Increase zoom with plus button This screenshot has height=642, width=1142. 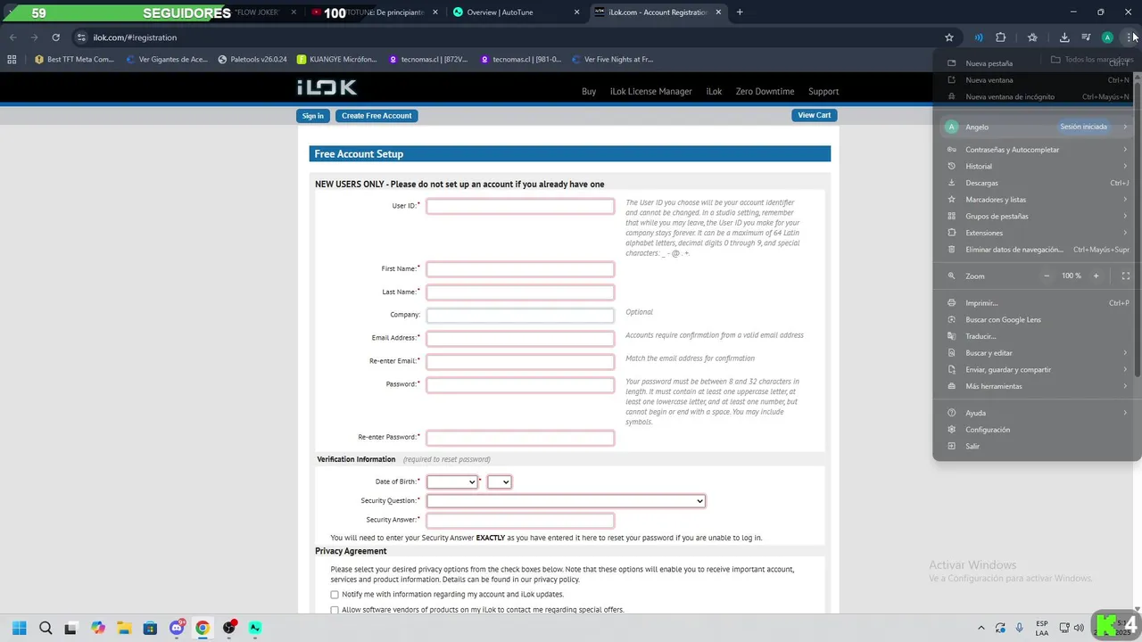1096,276
